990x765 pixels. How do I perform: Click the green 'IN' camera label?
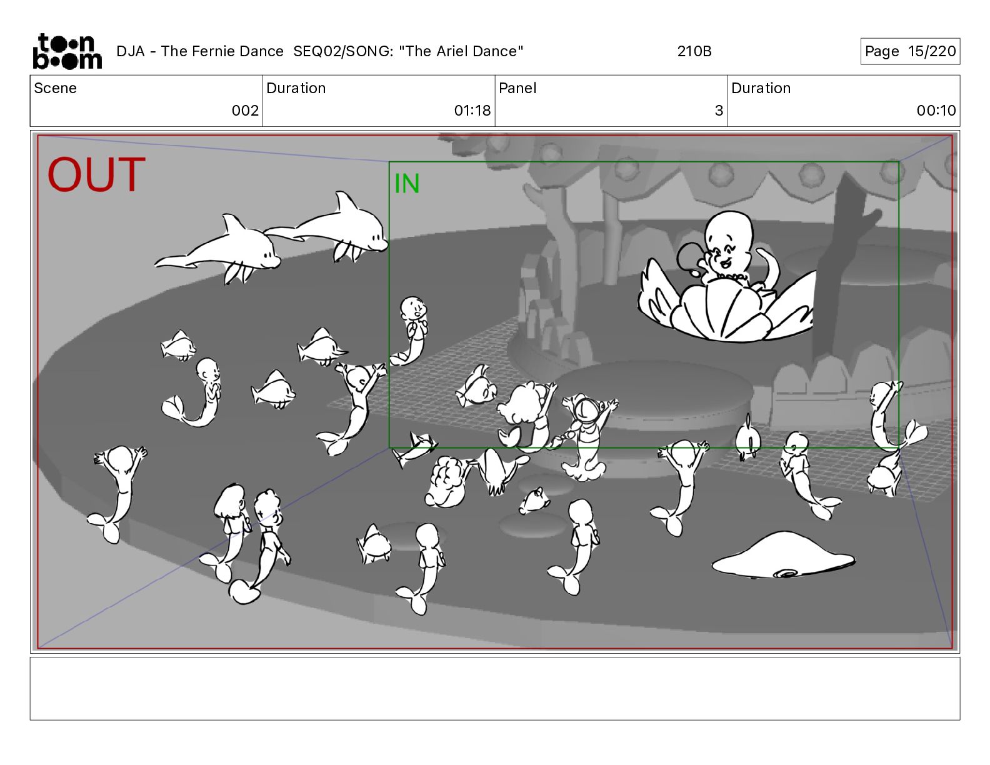pos(407,184)
